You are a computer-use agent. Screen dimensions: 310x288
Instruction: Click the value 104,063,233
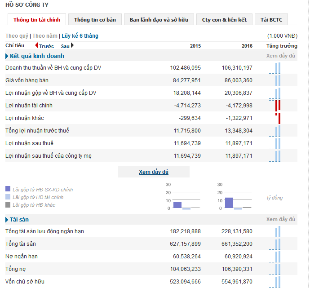click(186, 269)
